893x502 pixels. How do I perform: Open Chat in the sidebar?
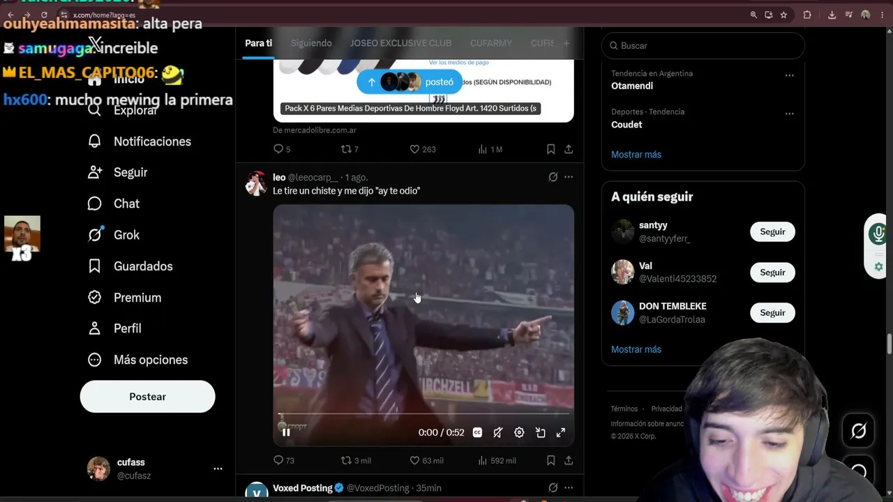[x=114, y=204]
